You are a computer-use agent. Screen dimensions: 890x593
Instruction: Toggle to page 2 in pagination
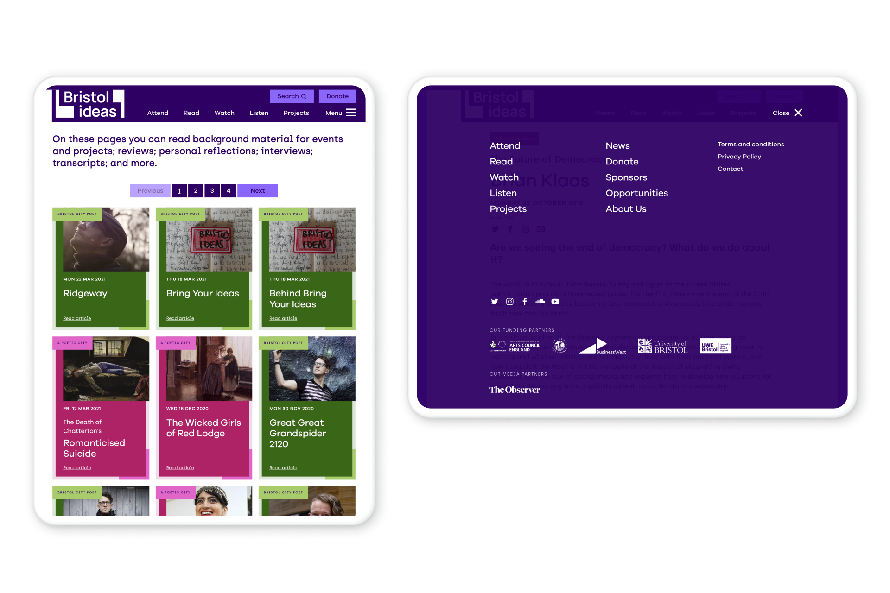[x=196, y=190]
